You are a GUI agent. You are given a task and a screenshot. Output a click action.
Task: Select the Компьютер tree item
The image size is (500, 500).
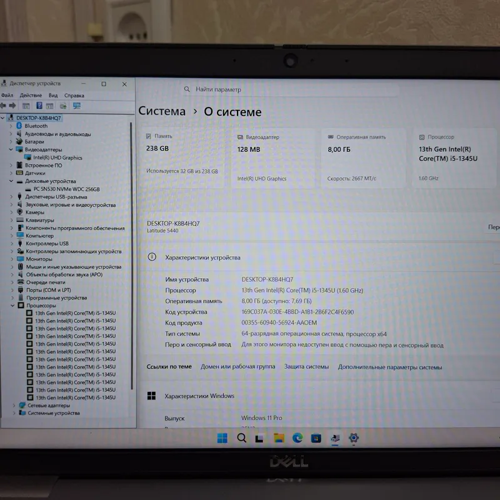tap(39, 236)
